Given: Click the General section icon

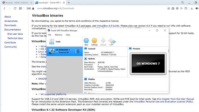Looking at the screenshot, I should pyautogui.click(x=86, y=49).
